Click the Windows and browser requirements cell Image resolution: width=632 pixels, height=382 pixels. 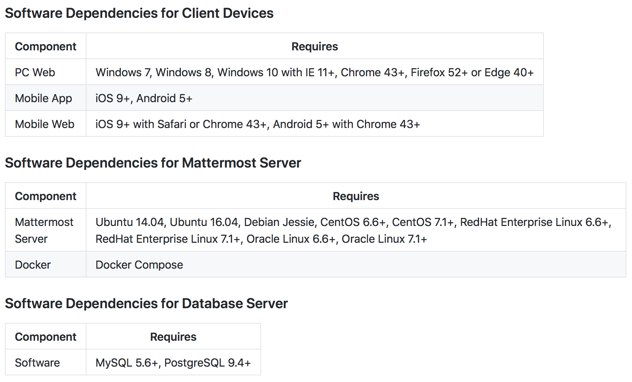pyautogui.click(x=314, y=72)
